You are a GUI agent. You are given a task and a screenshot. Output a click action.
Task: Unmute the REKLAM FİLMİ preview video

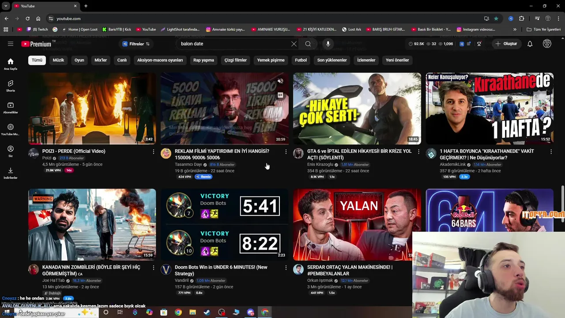(280, 81)
